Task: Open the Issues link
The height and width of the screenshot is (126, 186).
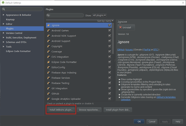Action: tap(129, 50)
